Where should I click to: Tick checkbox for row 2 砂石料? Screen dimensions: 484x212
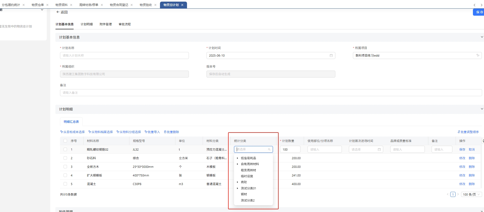point(65,158)
